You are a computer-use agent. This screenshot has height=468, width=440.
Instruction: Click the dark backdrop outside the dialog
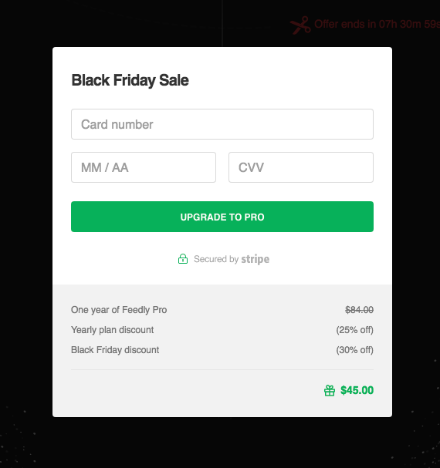coord(25,239)
